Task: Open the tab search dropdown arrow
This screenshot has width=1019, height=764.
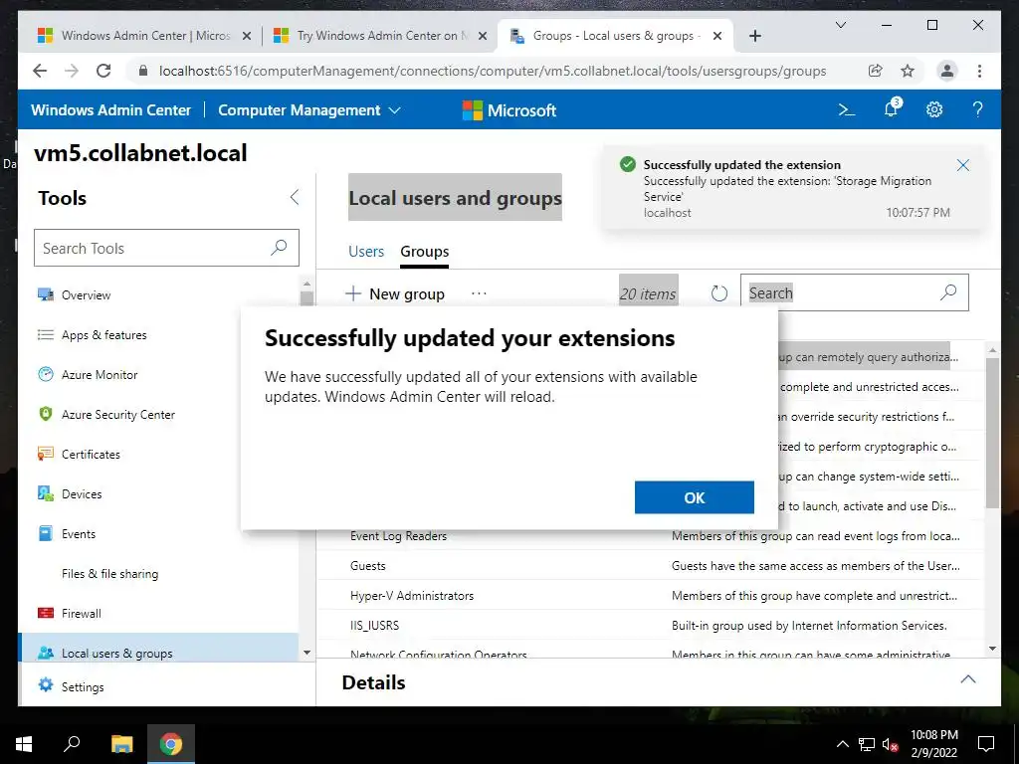Action: [x=840, y=25]
